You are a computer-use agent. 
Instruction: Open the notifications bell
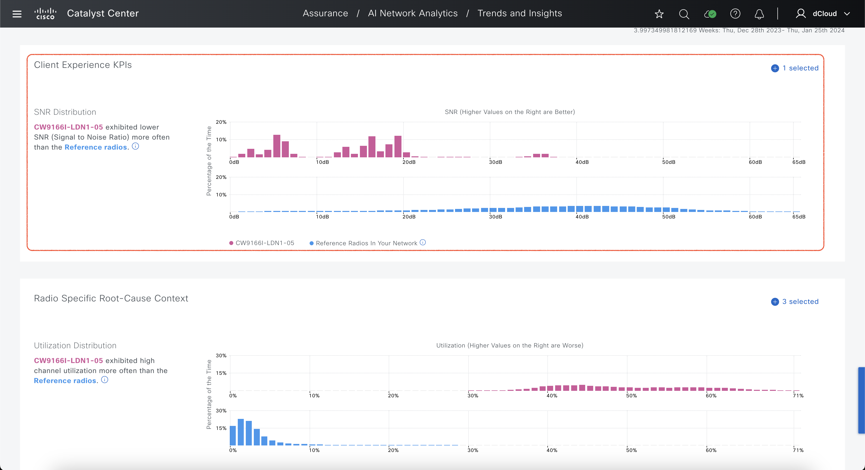click(x=759, y=14)
